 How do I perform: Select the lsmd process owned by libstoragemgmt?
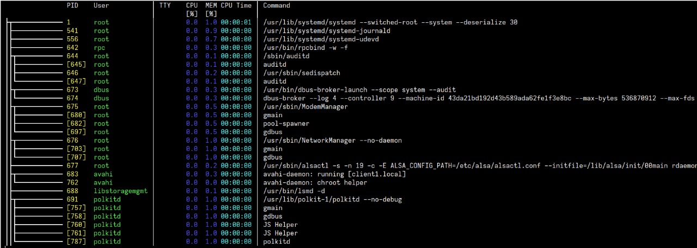click(348, 191)
